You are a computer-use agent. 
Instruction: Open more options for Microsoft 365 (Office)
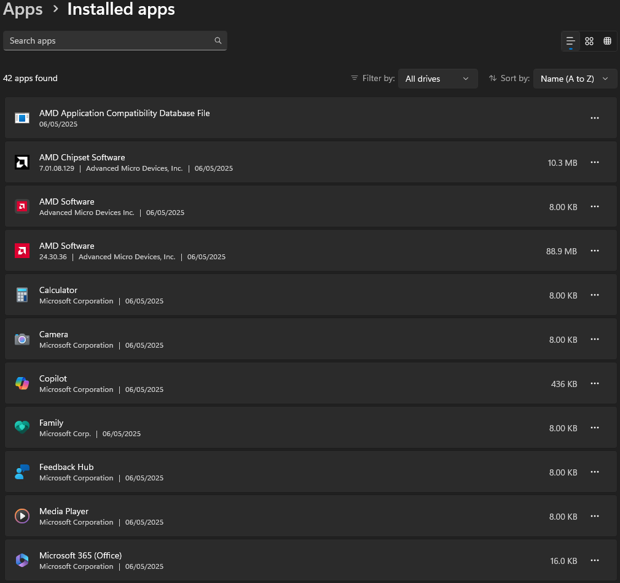595,560
